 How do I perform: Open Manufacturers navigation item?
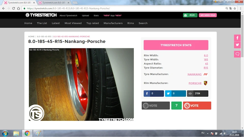pos(113,23)
